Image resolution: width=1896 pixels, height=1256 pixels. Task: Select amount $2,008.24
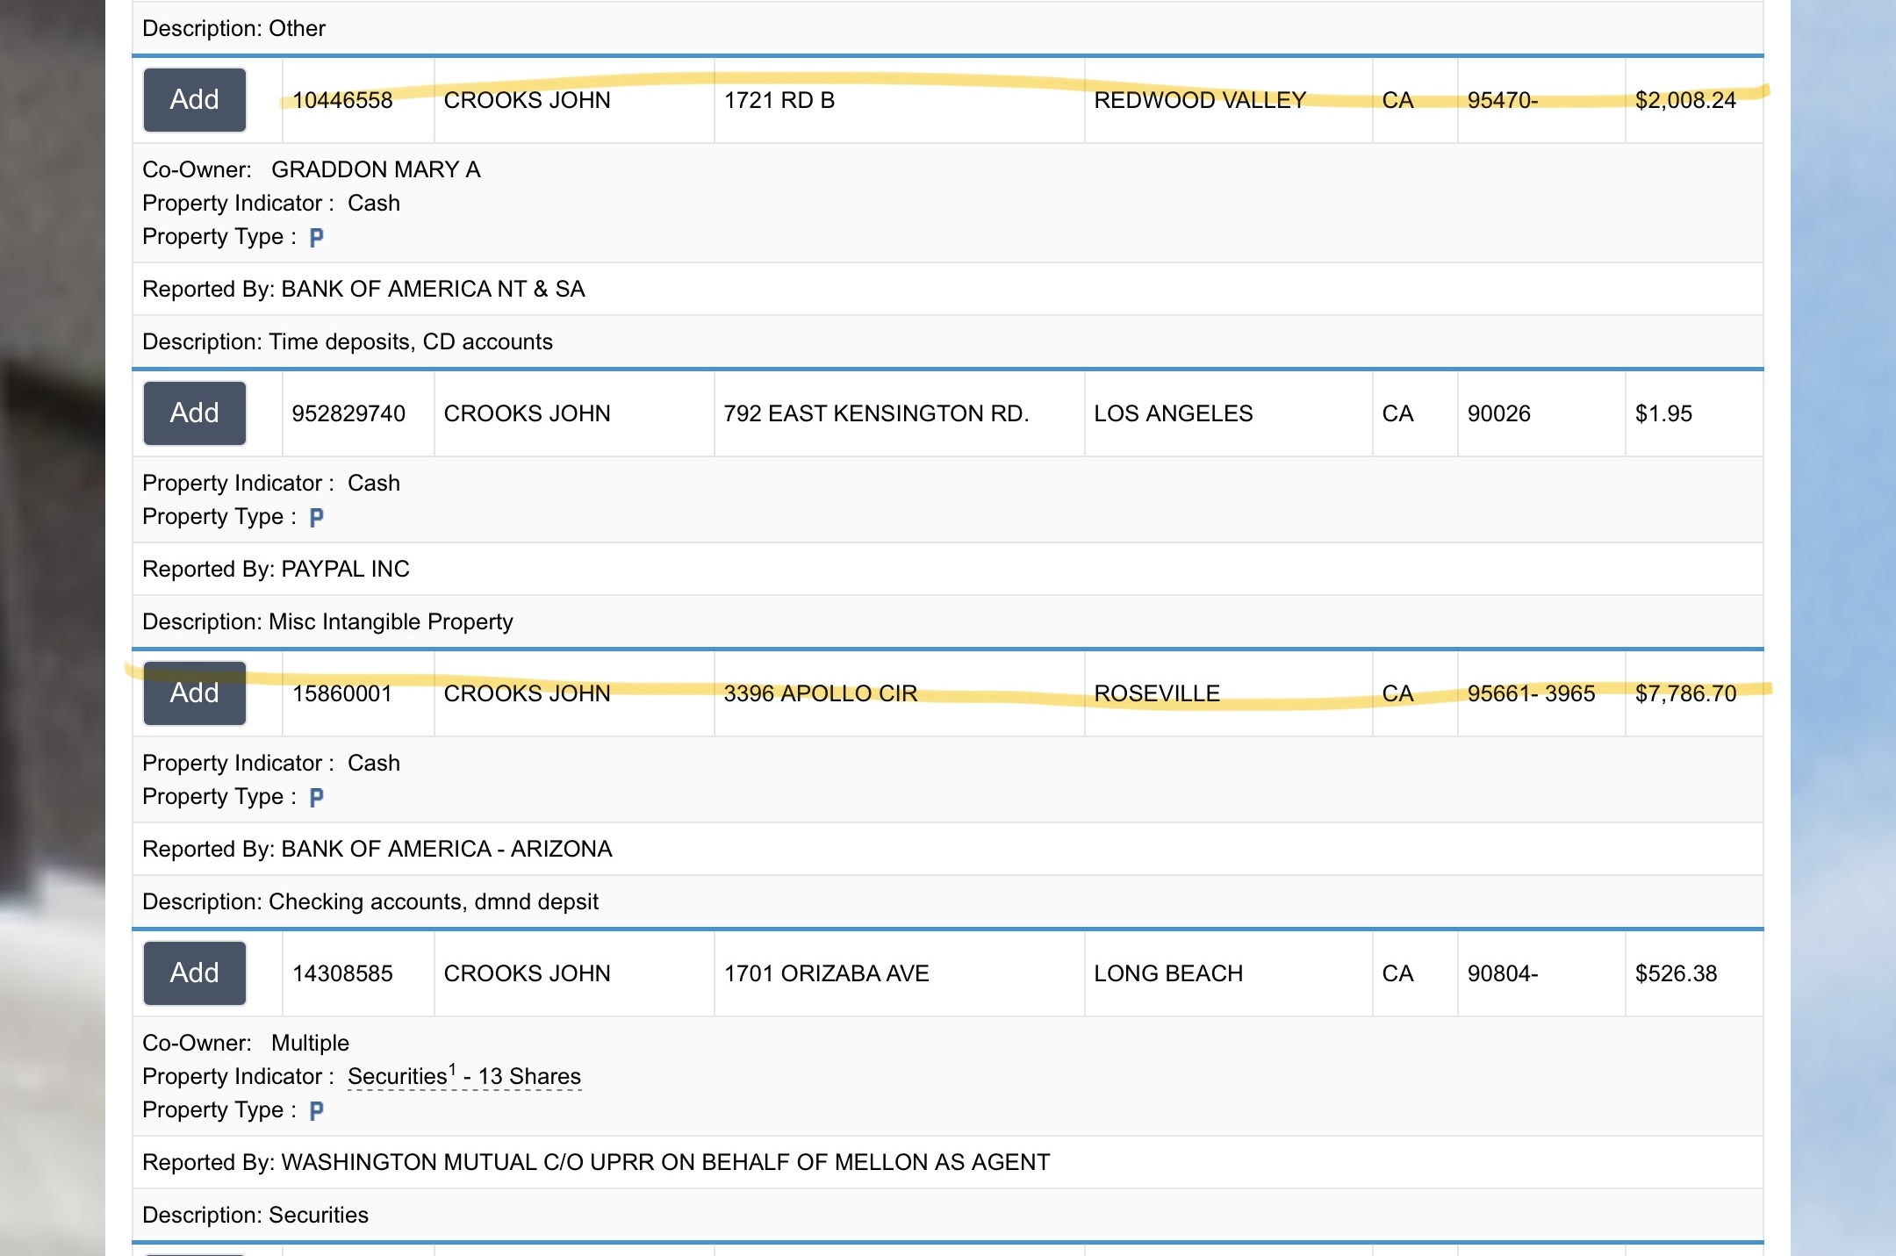tap(1685, 101)
